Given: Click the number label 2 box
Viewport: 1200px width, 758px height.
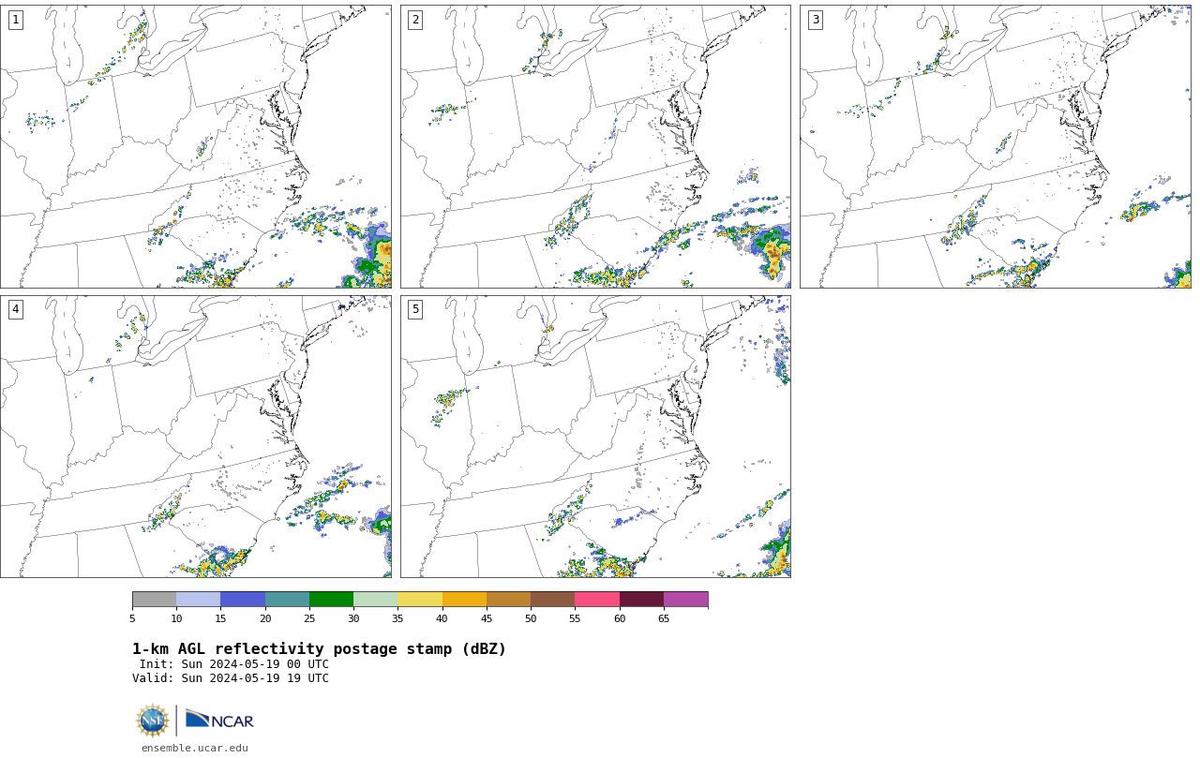Looking at the screenshot, I should [x=415, y=20].
